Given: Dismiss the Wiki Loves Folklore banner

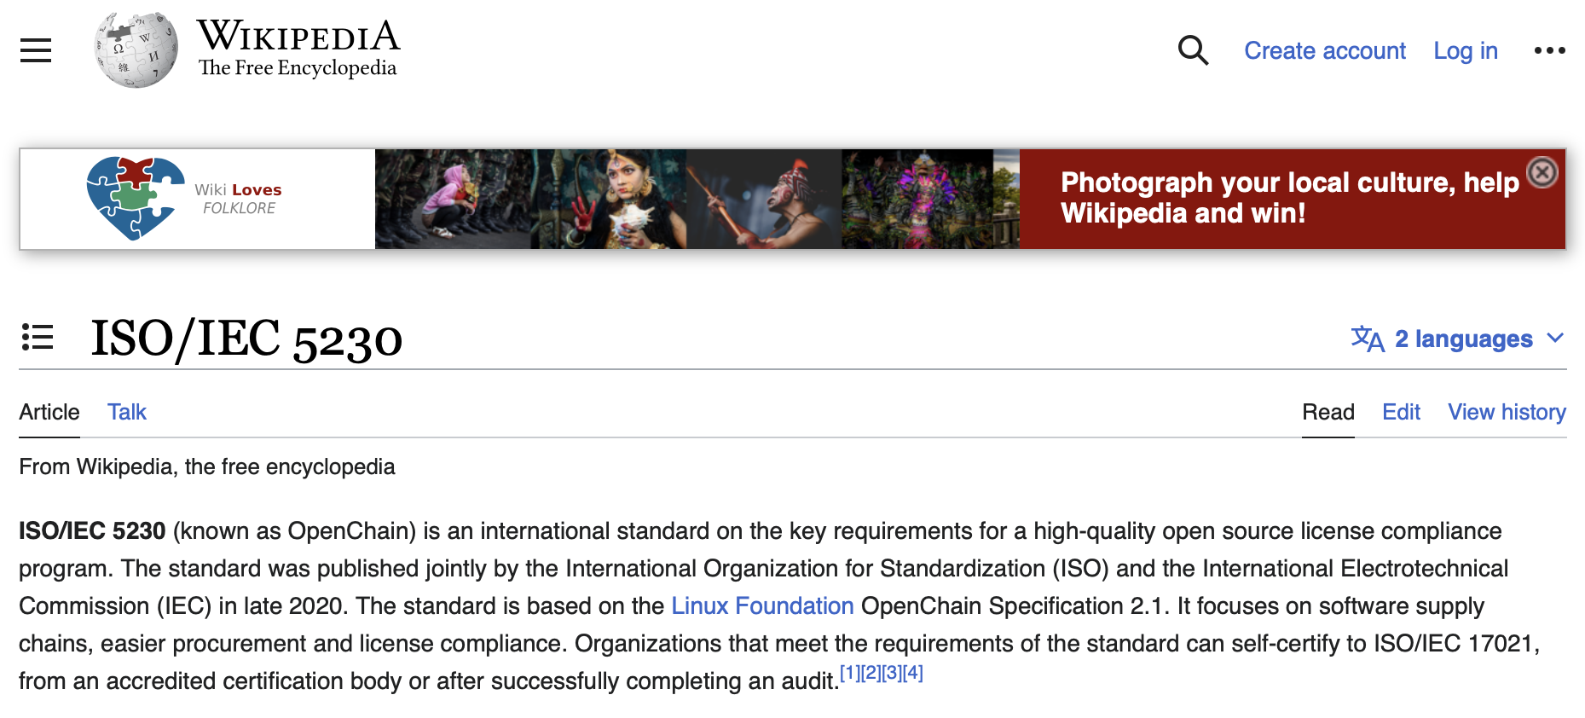Looking at the screenshot, I should pyautogui.click(x=1542, y=172).
